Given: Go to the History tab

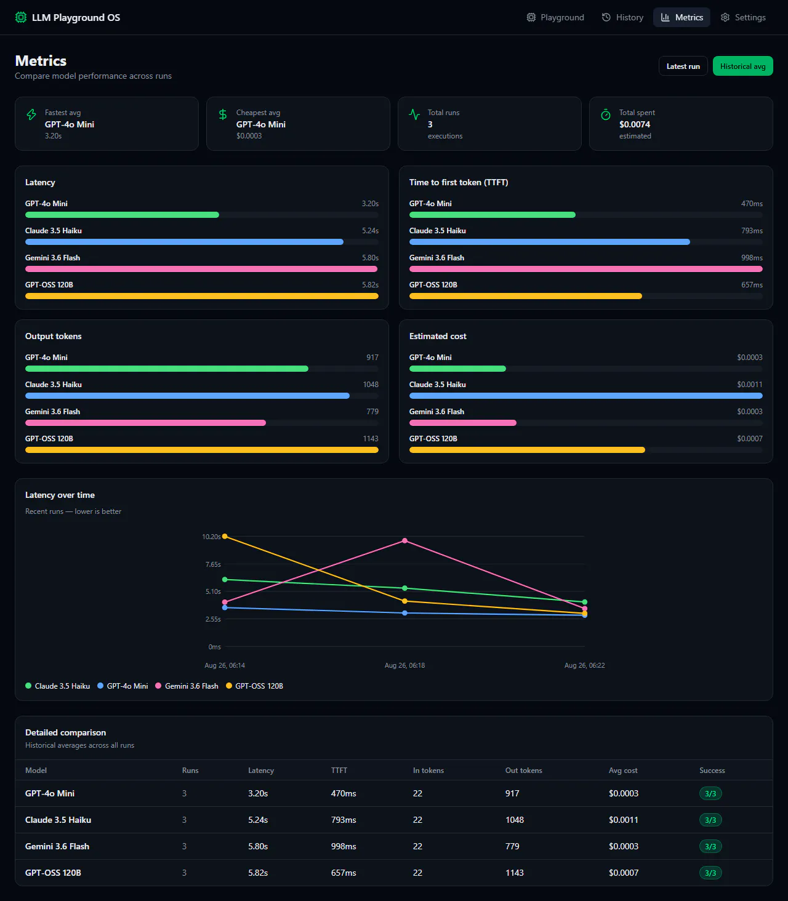Looking at the screenshot, I should coord(622,17).
